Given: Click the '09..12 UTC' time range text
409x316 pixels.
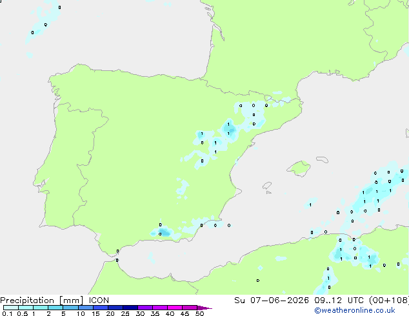Looking at the screenshot, I should [x=339, y=301].
